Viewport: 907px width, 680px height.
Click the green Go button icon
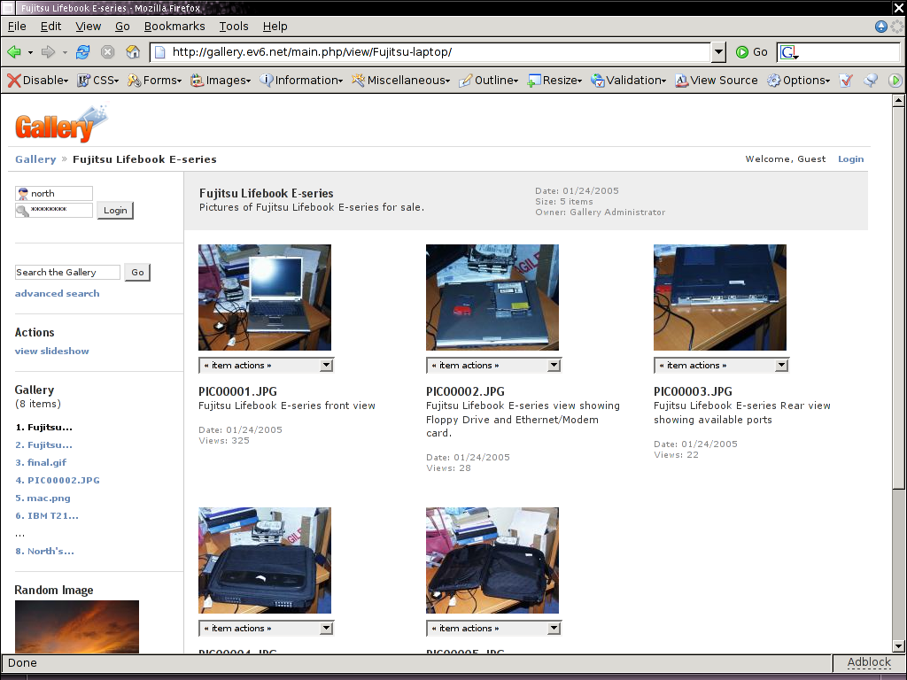point(742,52)
